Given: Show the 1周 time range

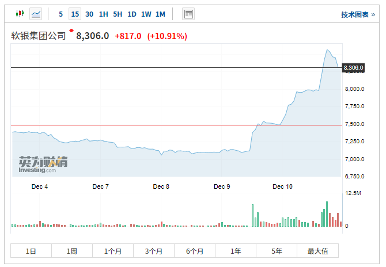Looking at the screenshot, I should [x=72, y=251].
